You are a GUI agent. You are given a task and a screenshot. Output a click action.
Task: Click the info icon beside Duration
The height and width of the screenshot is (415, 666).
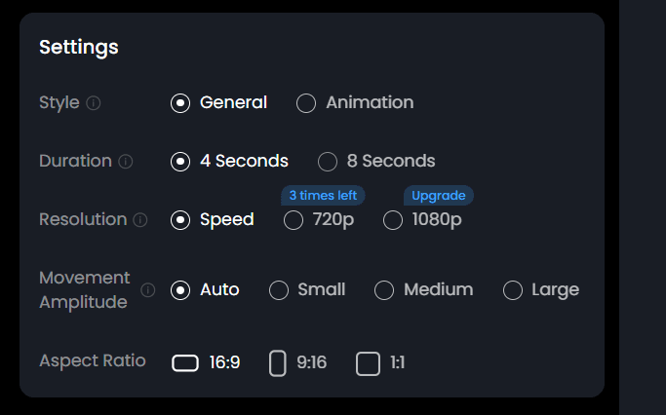click(x=126, y=162)
